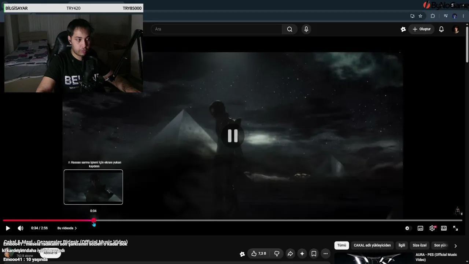Select the 'İlgili' filter chip
The height and width of the screenshot is (264, 469).
pyautogui.click(x=402, y=245)
